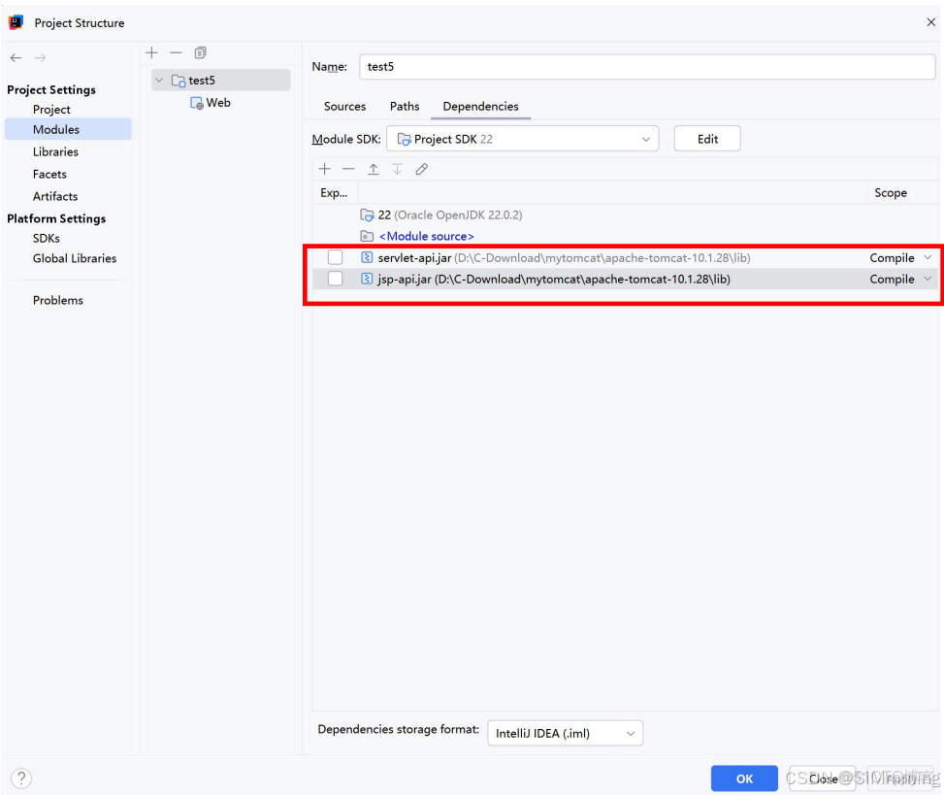Add a new dependency with the plus icon
944x795 pixels.
324,169
